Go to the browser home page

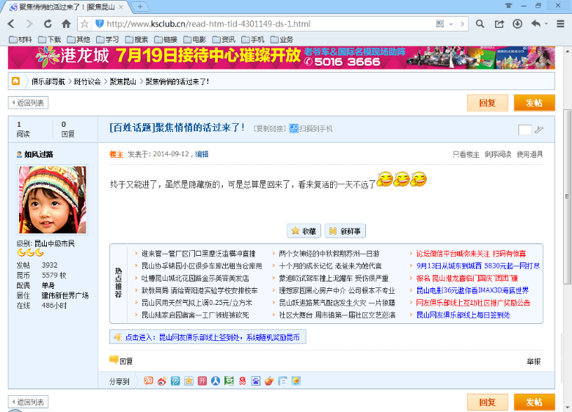(x=66, y=23)
